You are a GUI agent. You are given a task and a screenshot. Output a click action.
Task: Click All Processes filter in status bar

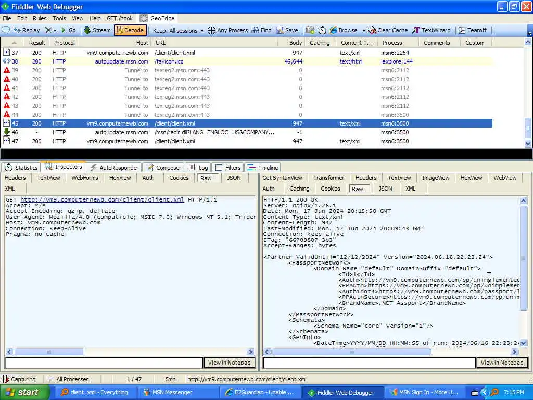(x=68, y=379)
